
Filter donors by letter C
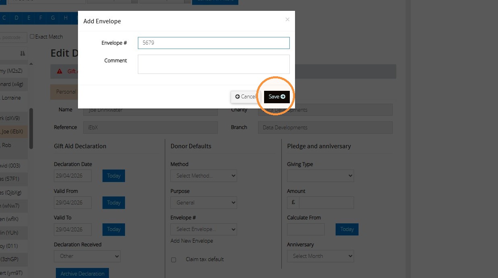4,18
